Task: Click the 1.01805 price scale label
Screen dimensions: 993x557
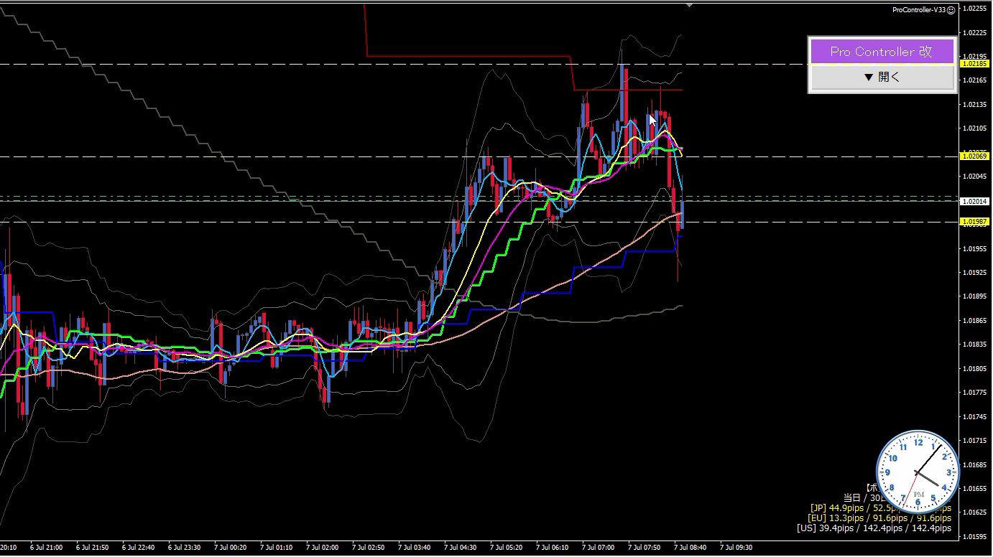Action: pyautogui.click(x=974, y=369)
